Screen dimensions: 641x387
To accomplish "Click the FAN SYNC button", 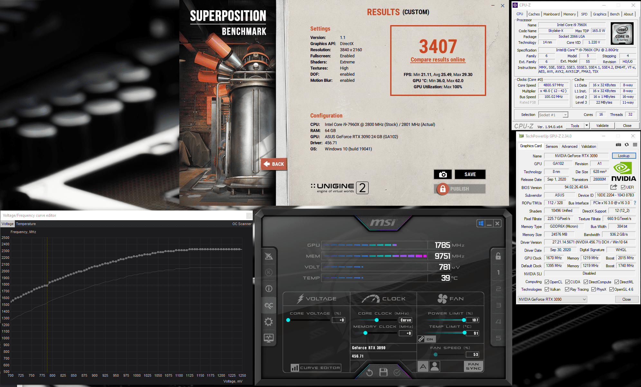I will 474,366.
